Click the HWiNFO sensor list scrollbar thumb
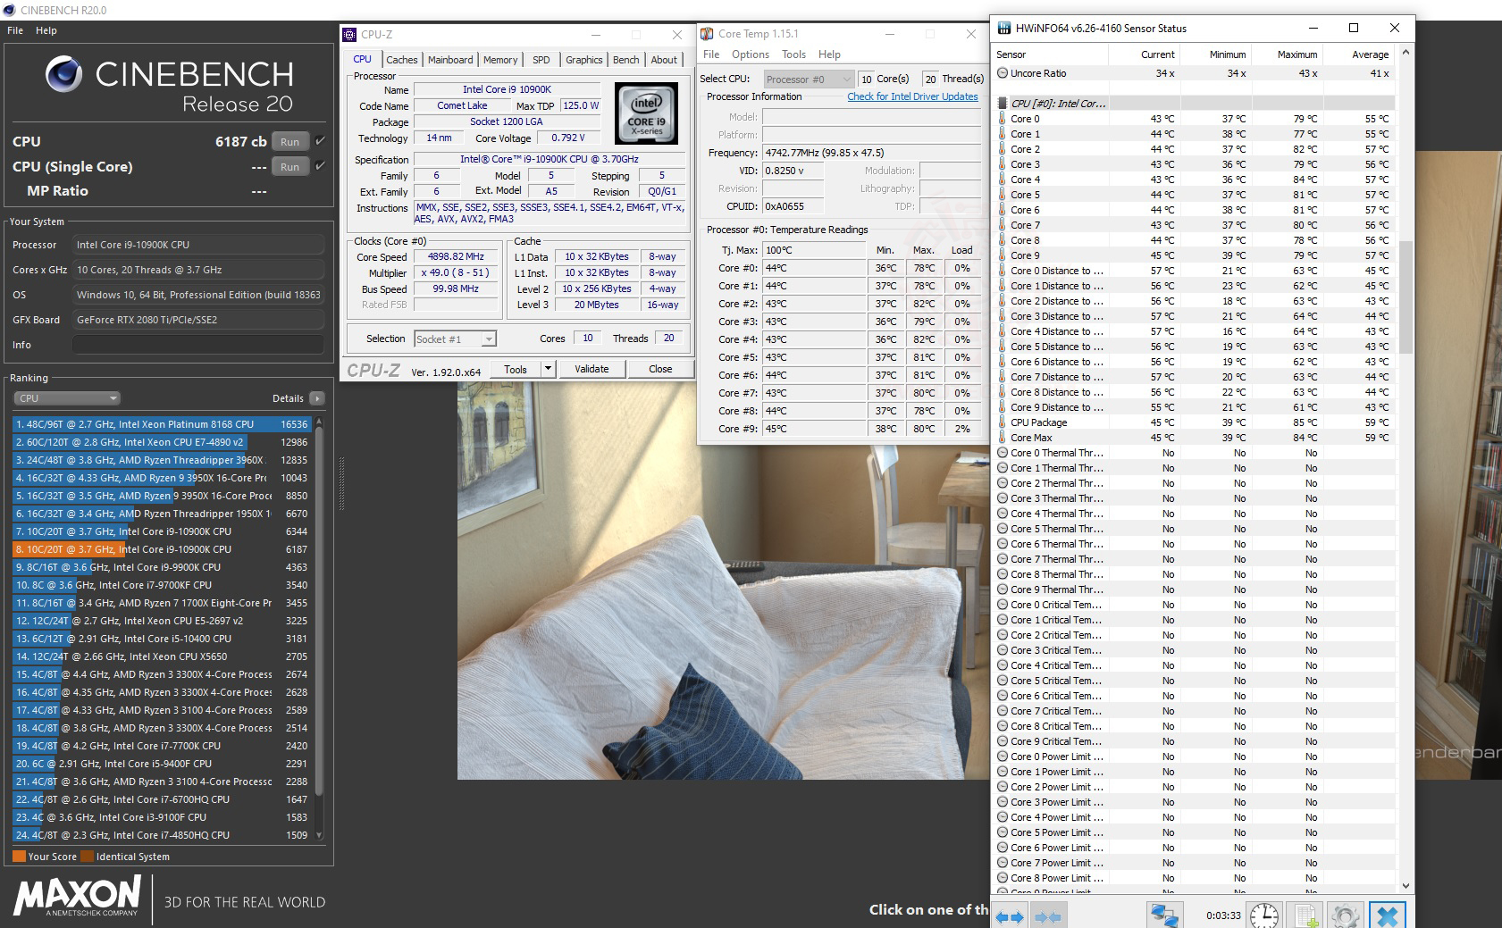Screen dimensions: 1502x928 [x=1406, y=297]
